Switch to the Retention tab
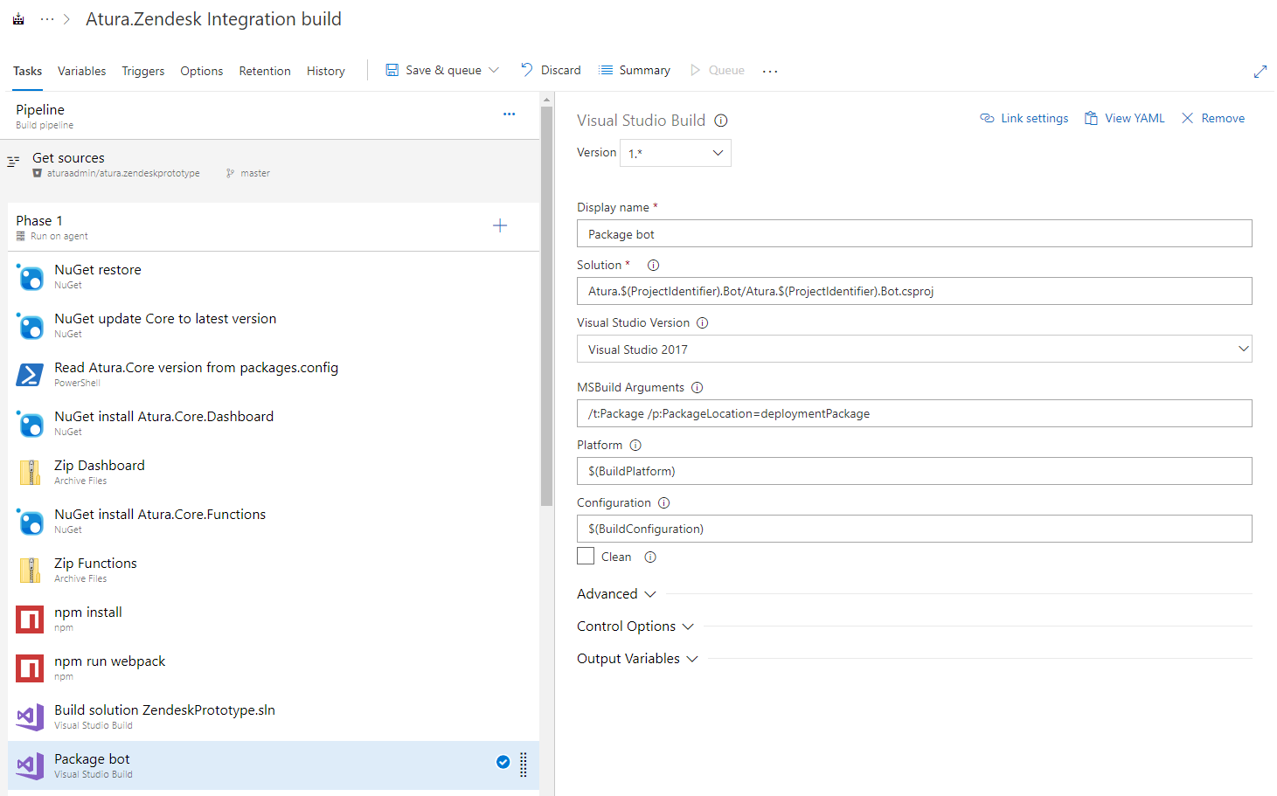Image resolution: width=1277 pixels, height=796 pixels. tap(265, 71)
